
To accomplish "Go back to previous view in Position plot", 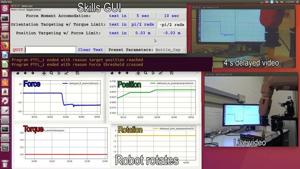I will [x=120, y=73].
